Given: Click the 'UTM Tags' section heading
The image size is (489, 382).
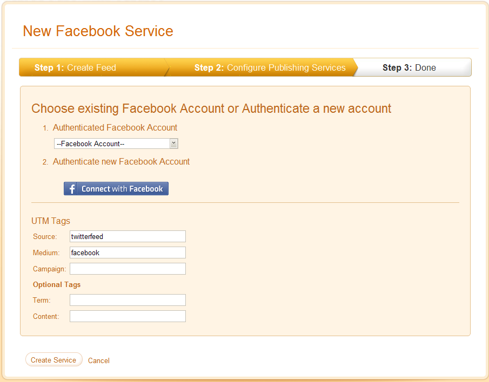Looking at the screenshot, I should pyautogui.click(x=51, y=221).
